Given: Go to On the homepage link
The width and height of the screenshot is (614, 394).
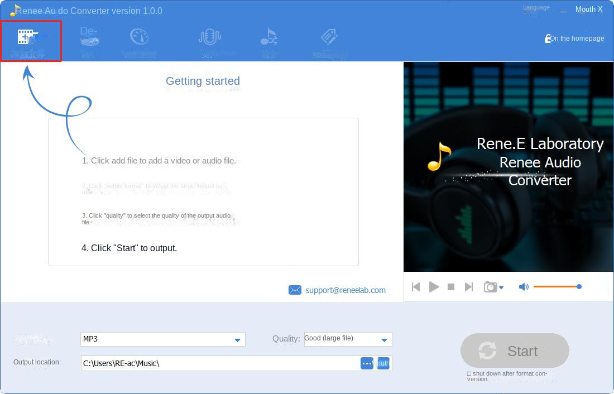Looking at the screenshot, I should [576, 39].
